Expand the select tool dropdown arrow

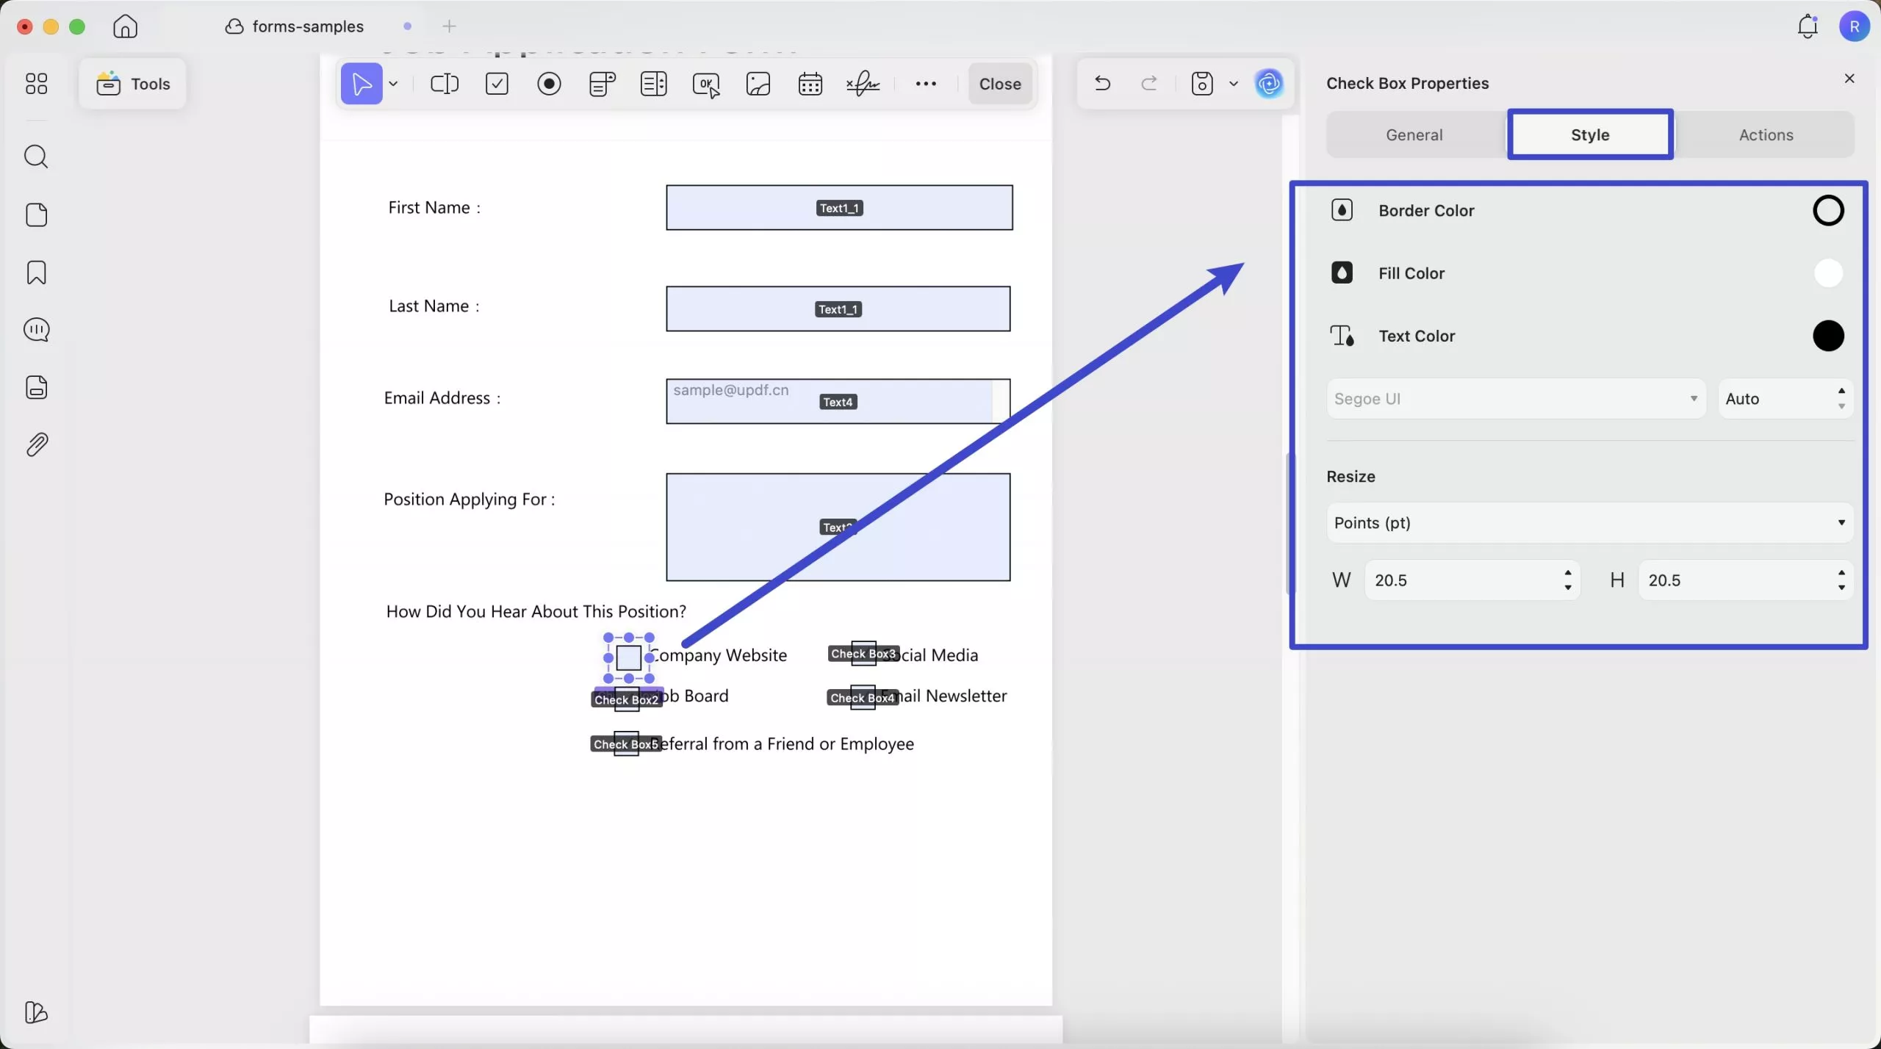point(394,83)
